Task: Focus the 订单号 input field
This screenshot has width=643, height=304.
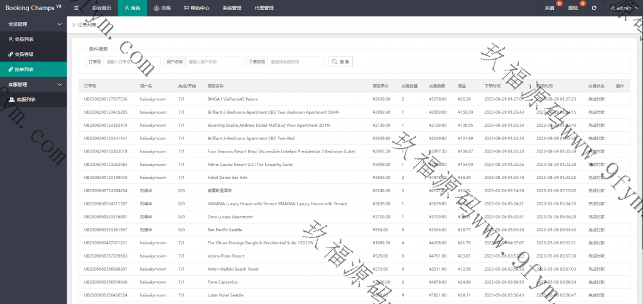Action: [131, 62]
